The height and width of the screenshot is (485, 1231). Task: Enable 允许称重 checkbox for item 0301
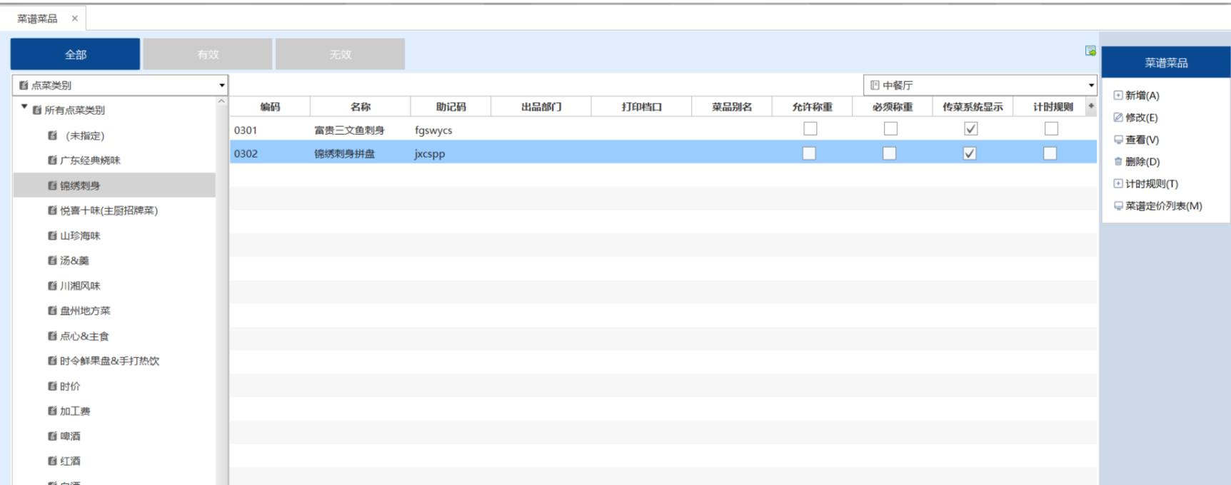coord(810,129)
